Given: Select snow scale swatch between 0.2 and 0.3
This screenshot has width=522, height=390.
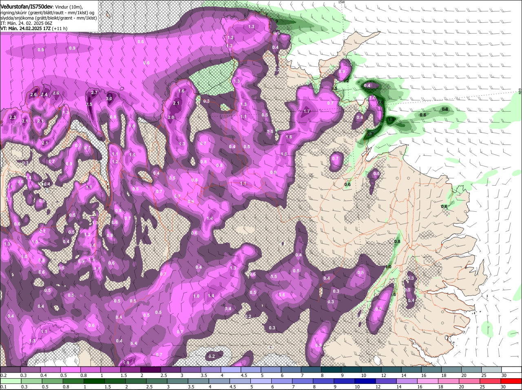Looking at the screenshot, I should 10,369.
